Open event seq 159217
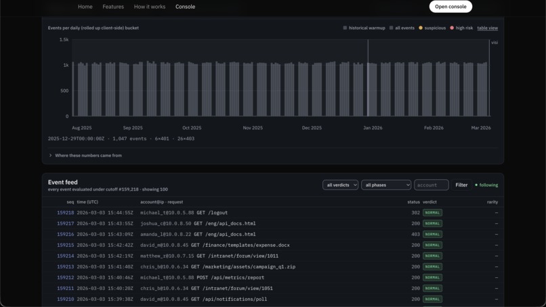The height and width of the screenshot is (307, 546). tap(66, 223)
